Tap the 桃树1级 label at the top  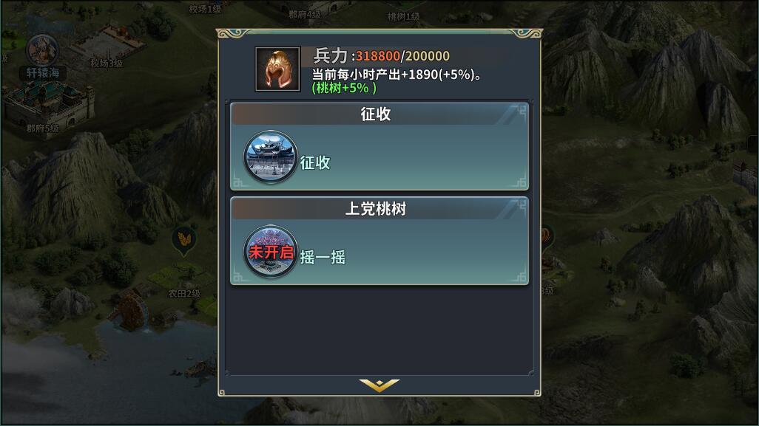403,17
